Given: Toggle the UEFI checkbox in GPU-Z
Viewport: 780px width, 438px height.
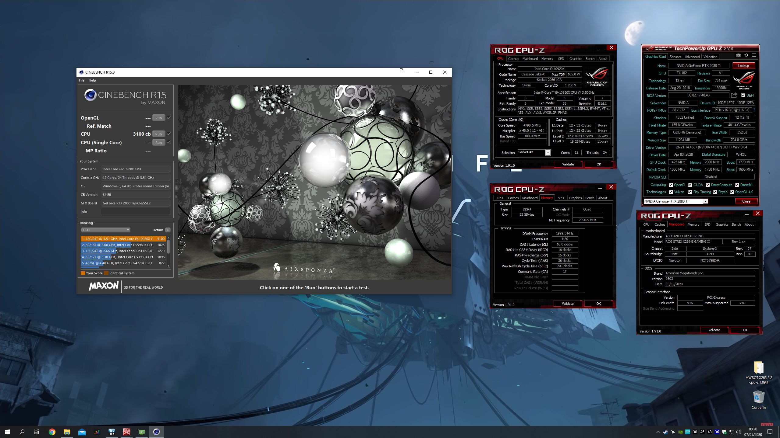Looking at the screenshot, I should pyautogui.click(x=743, y=96).
